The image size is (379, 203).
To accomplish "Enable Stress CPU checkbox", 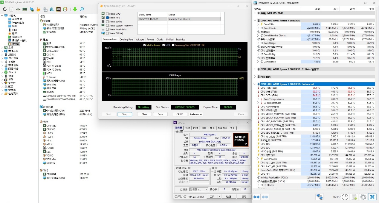I will (107, 14).
